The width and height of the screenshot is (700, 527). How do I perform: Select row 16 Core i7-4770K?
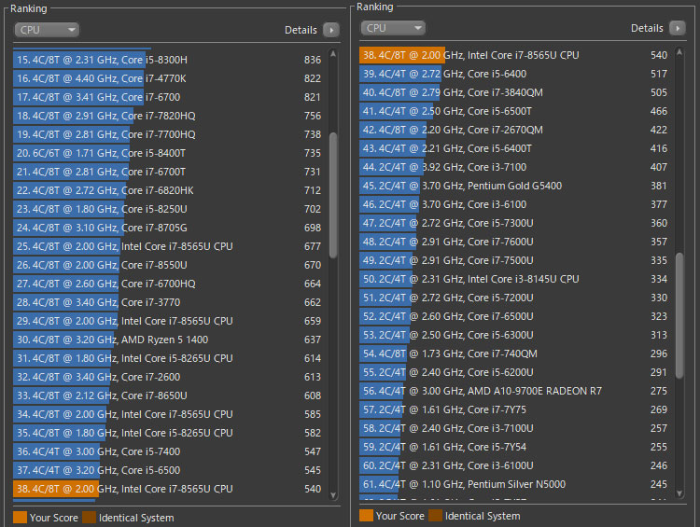click(169, 78)
